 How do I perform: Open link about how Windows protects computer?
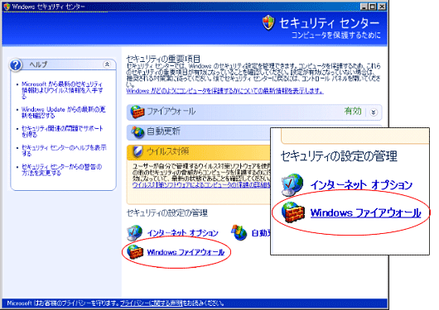[224, 91]
